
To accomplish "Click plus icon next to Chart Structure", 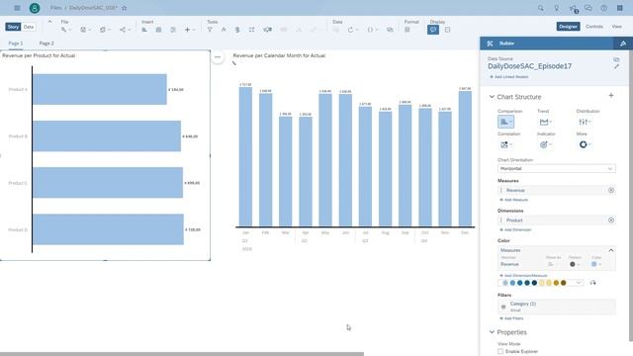I will (611, 96).
